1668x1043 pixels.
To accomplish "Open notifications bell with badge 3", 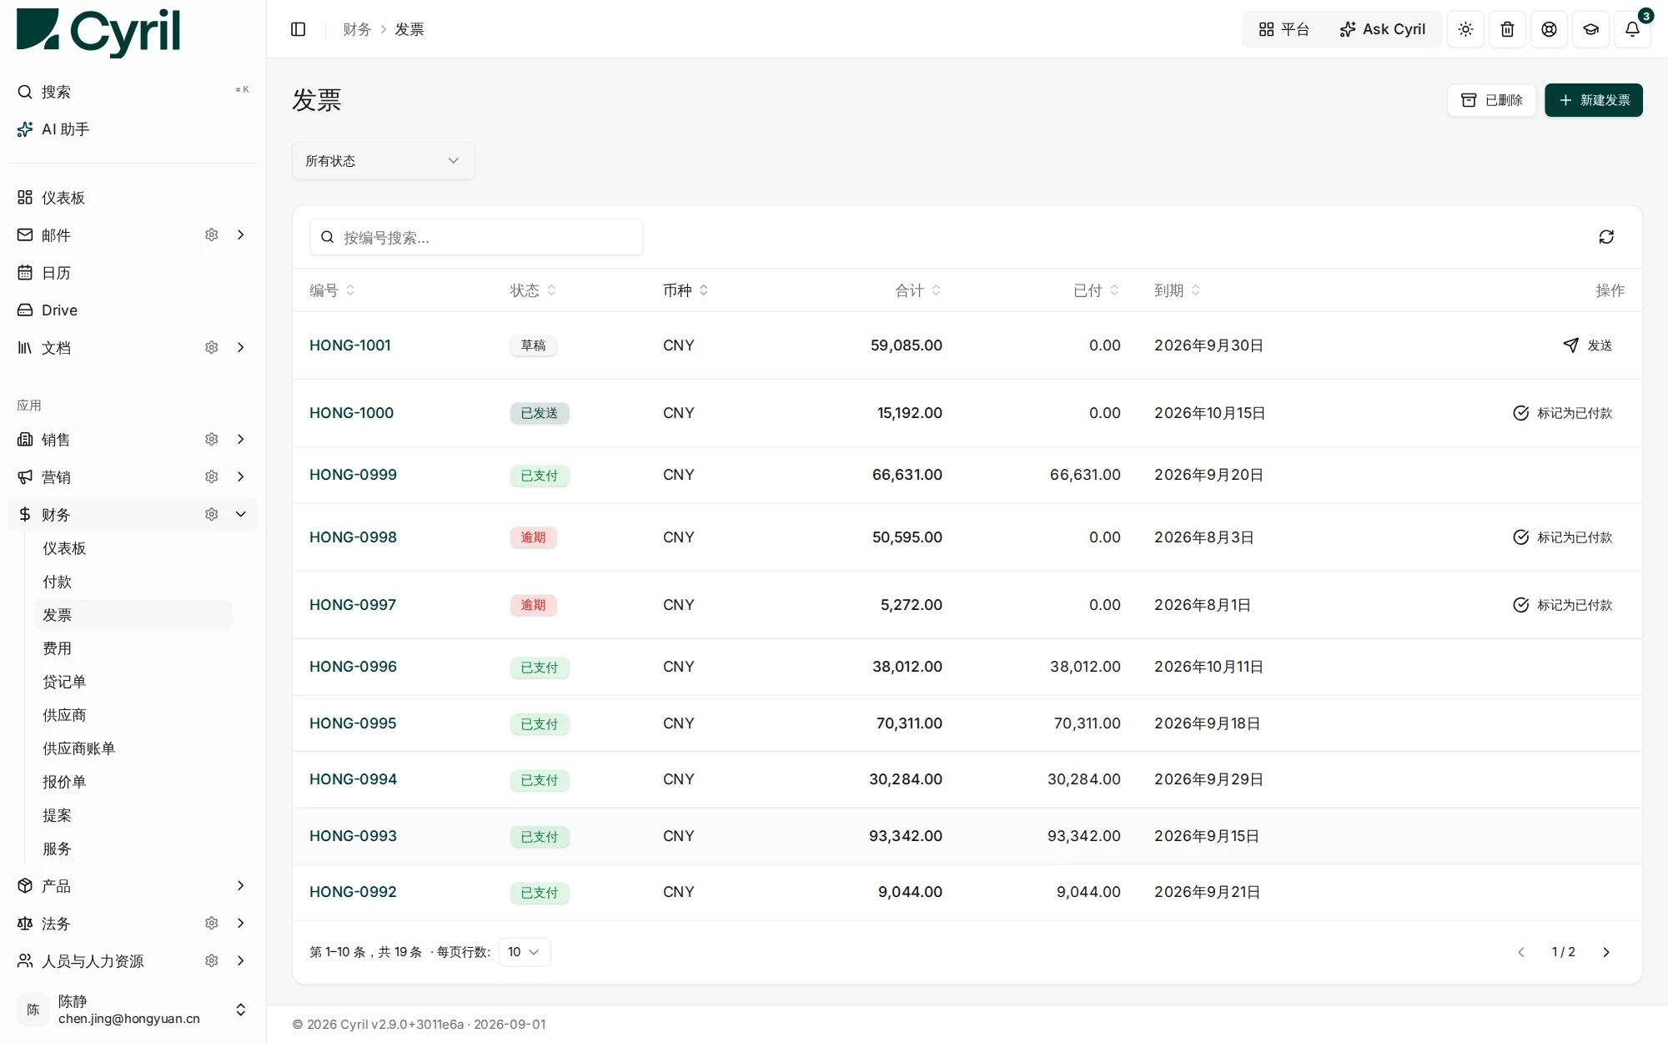I will (1632, 29).
